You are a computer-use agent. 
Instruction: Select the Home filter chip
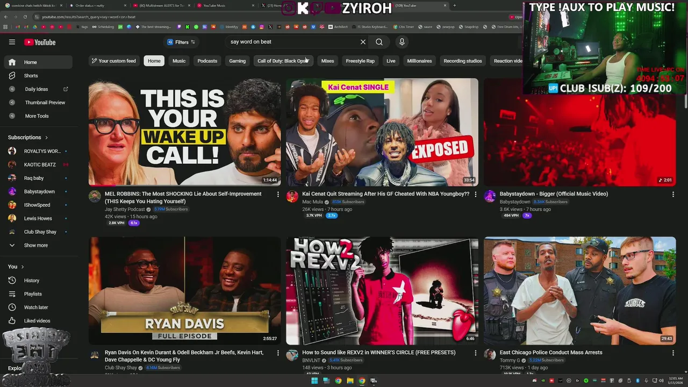tap(154, 61)
